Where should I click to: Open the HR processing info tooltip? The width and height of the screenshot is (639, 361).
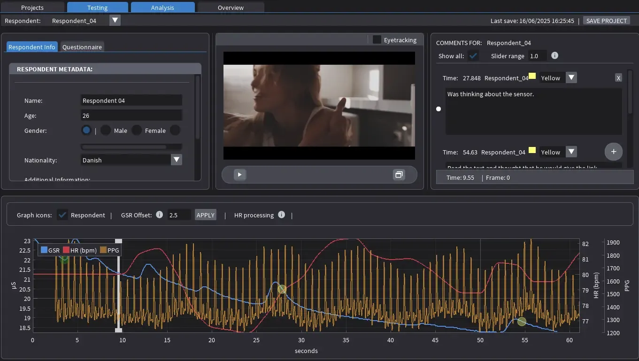pyautogui.click(x=281, y=215)
